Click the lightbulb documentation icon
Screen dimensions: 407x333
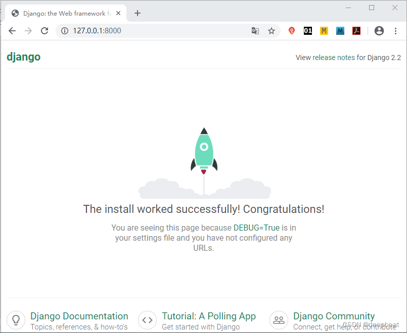click(16, 320)
